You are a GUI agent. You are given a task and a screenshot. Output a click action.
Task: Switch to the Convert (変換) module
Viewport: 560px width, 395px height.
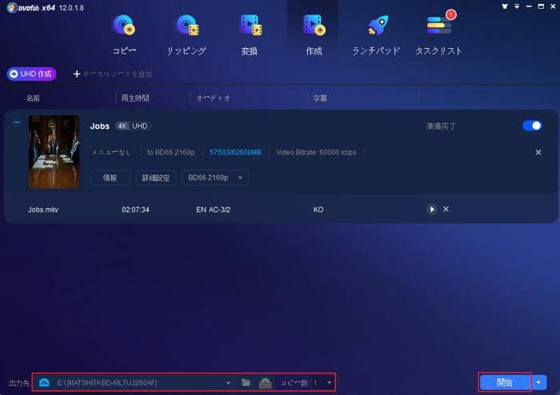(x=250, y=35)
